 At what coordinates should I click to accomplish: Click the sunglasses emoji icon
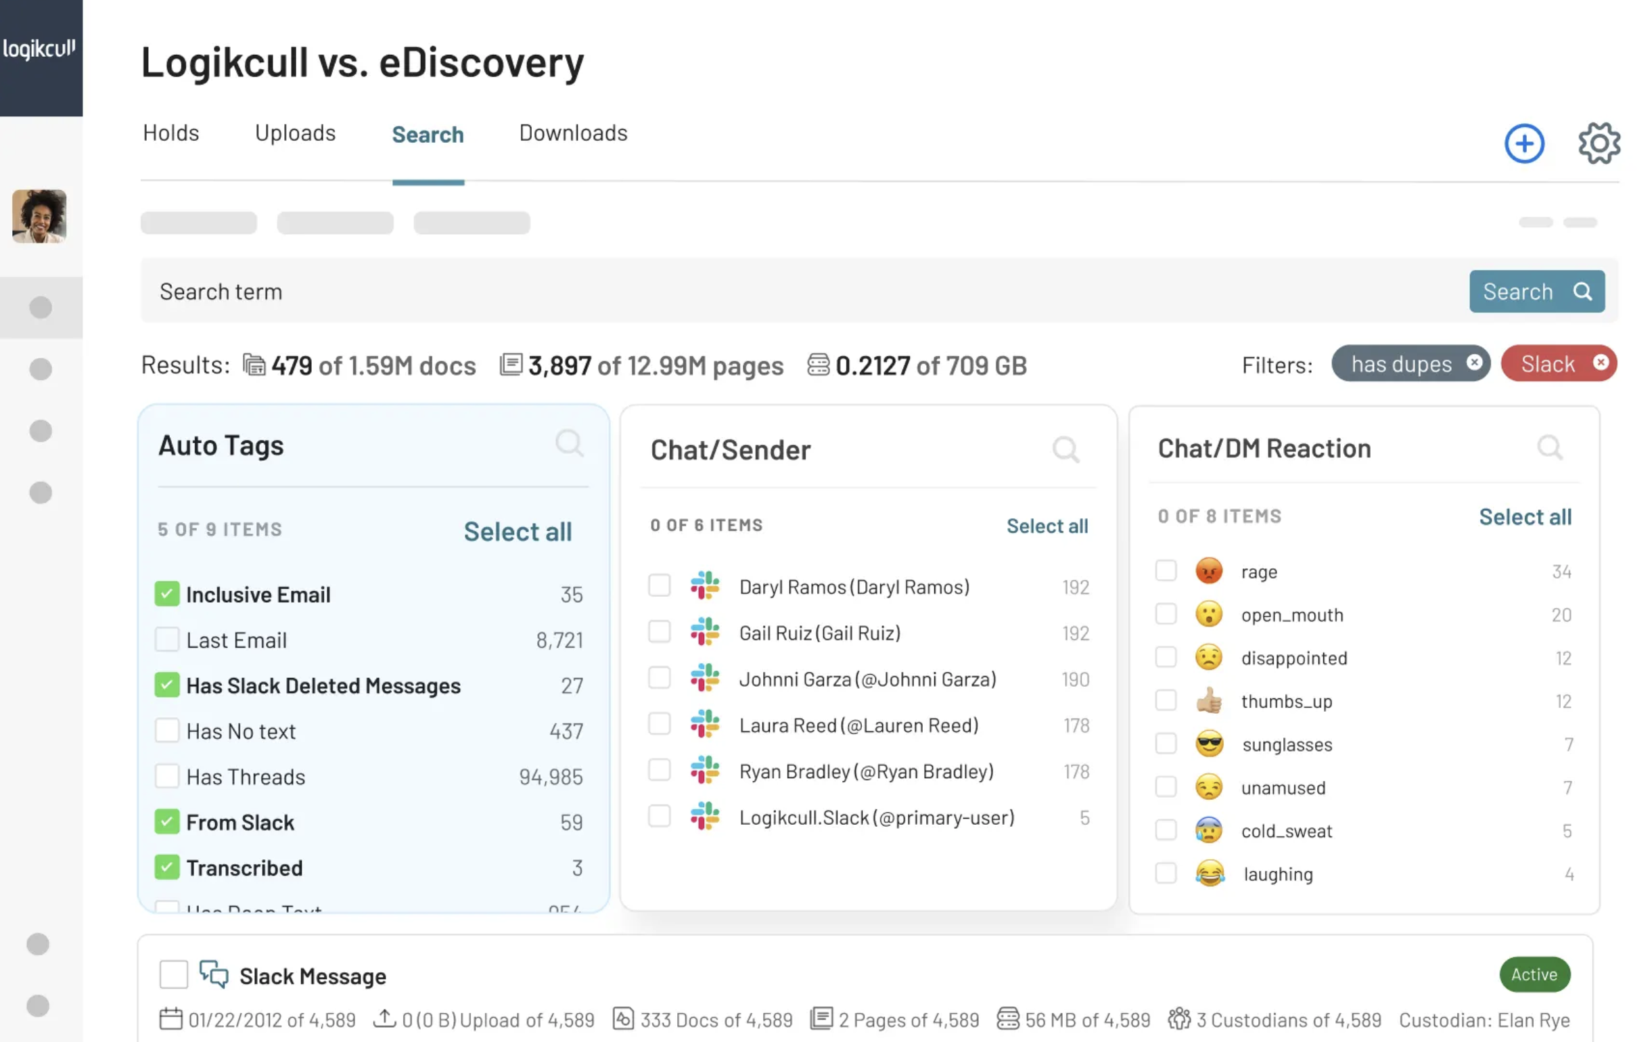pyautogui.click(x=1209, y=744)
